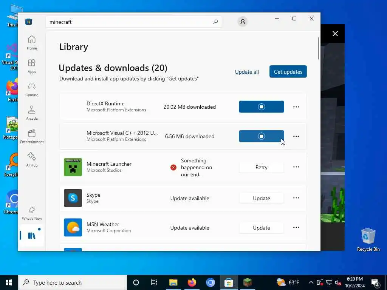Open the user account profile icon
387x290 pixels.
[243, 22]
